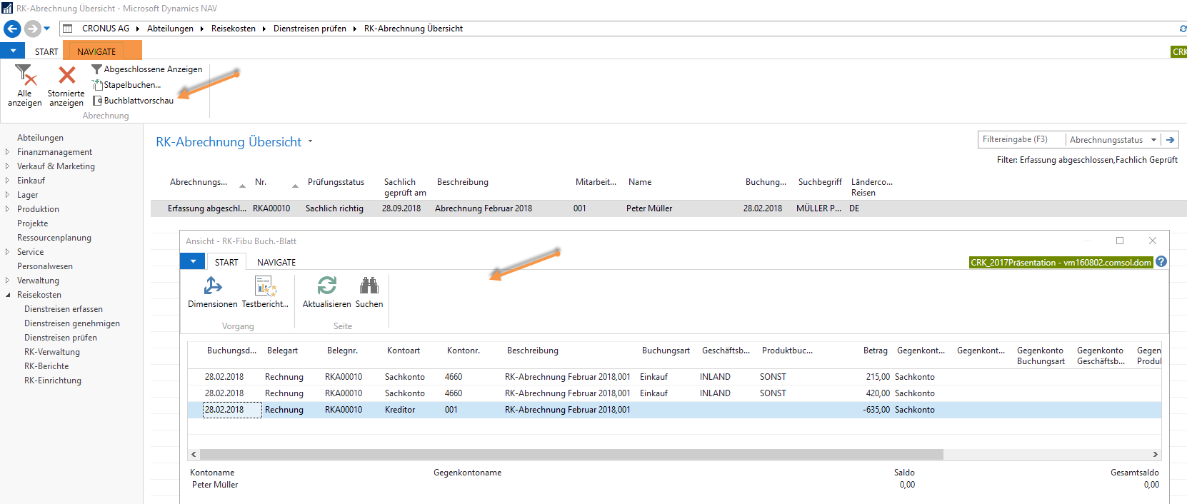Open Dienstreisen erfassen
Image resolution: width=1187 pixels, height=504 pixels.
[64, 309]
